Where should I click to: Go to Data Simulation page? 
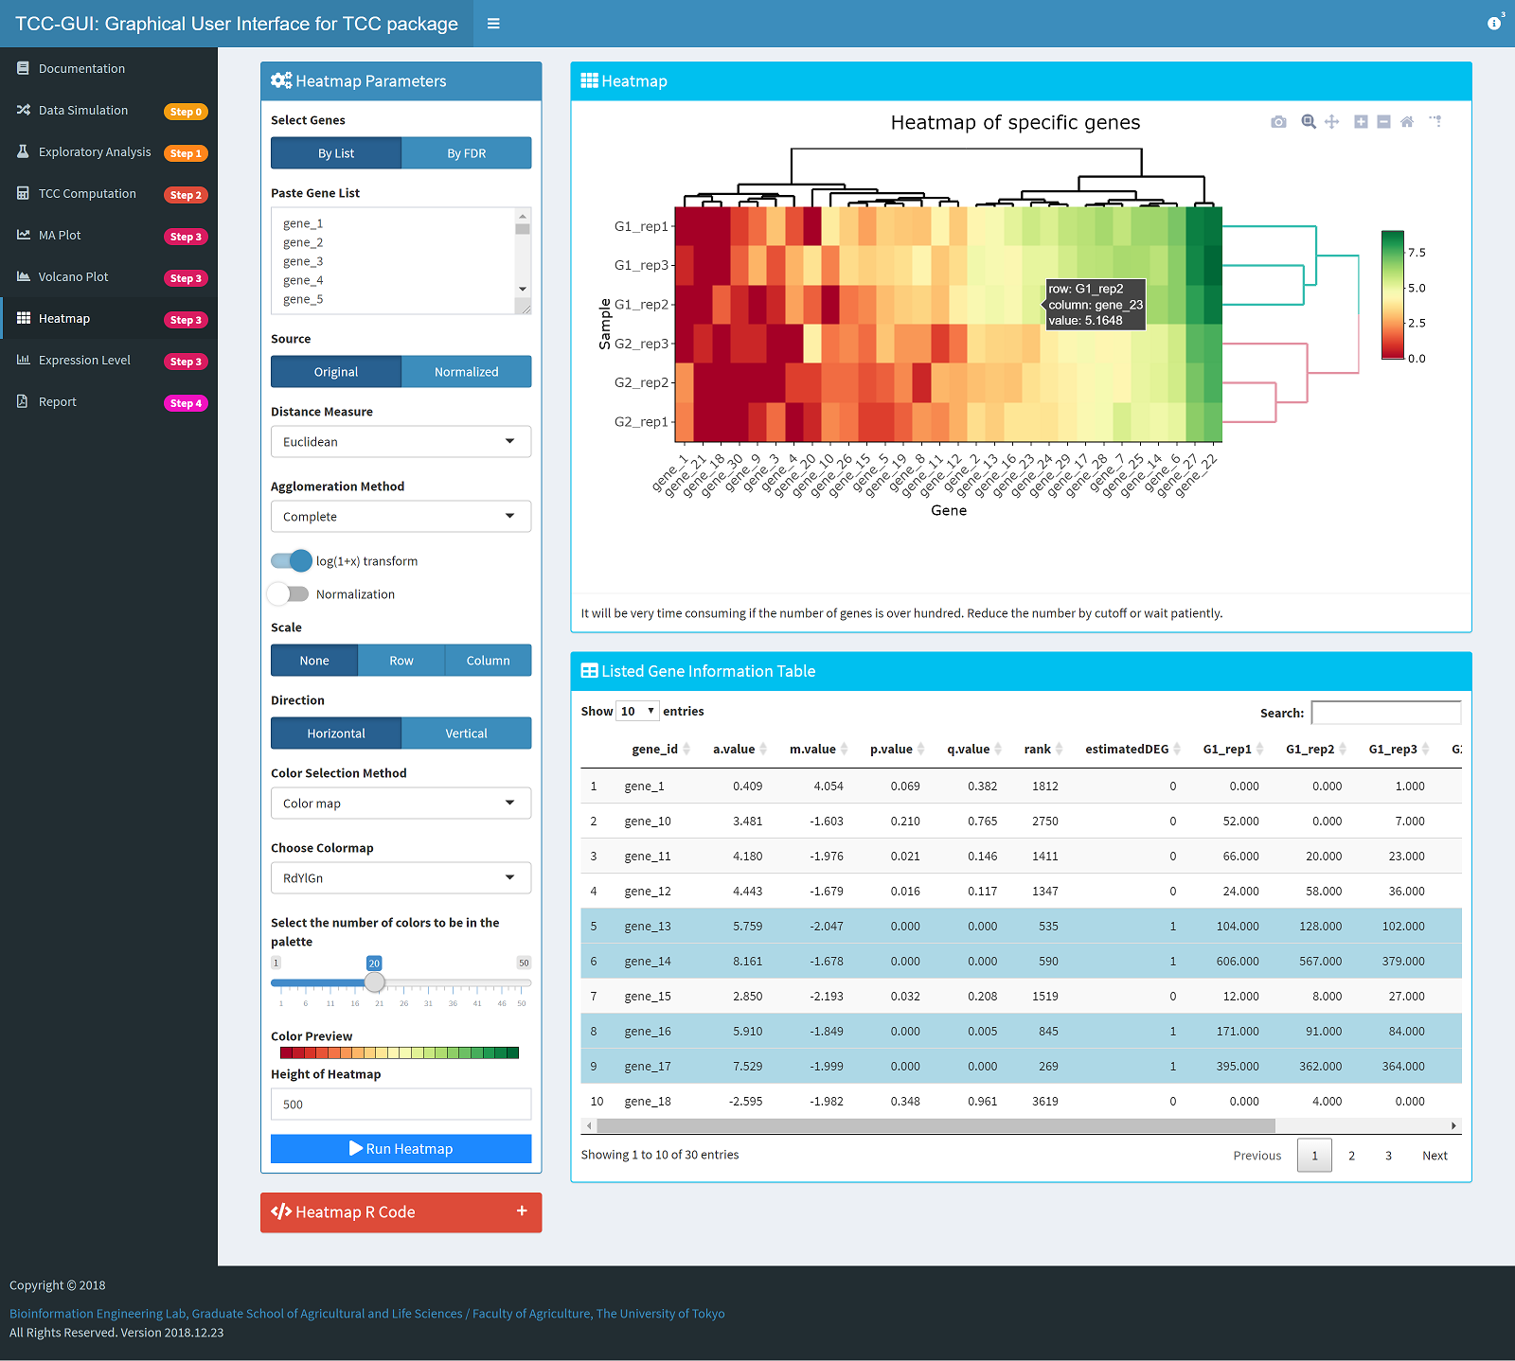point(109,110)
